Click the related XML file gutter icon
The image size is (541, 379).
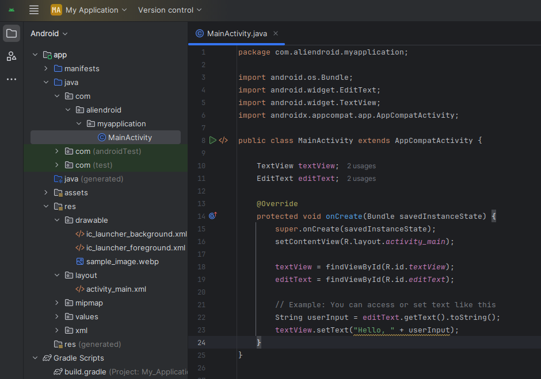pyautogui.click(x=223, y=140)
